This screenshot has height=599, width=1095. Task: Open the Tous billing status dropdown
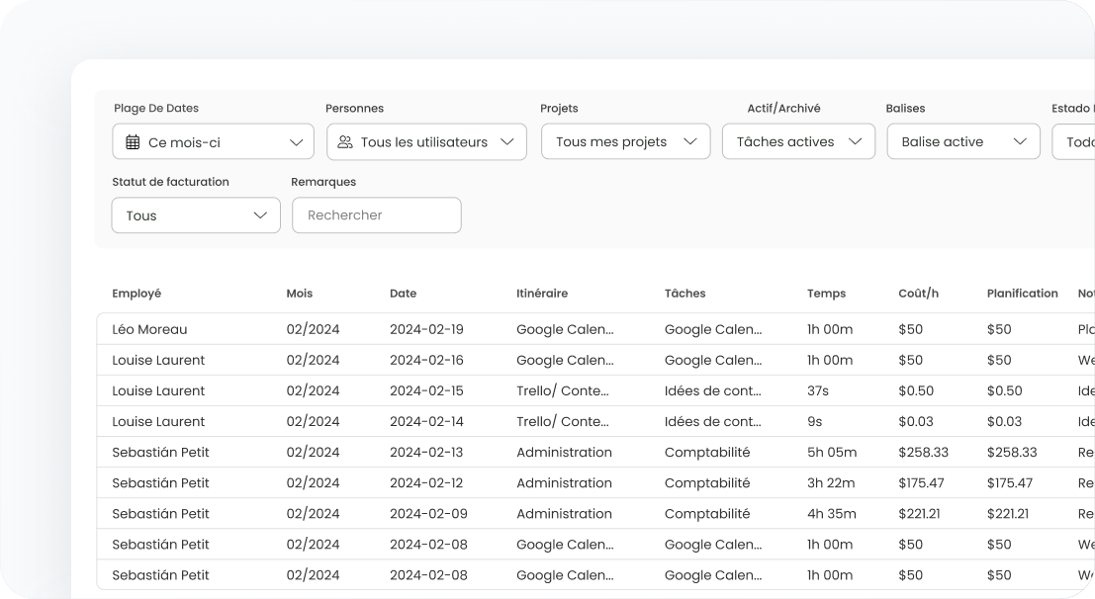196,215
